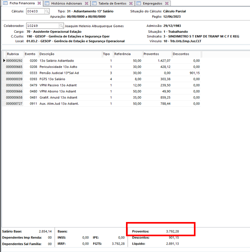
Task: Click the Histórico Adicionais tab icon
Action: pos(47,4)
